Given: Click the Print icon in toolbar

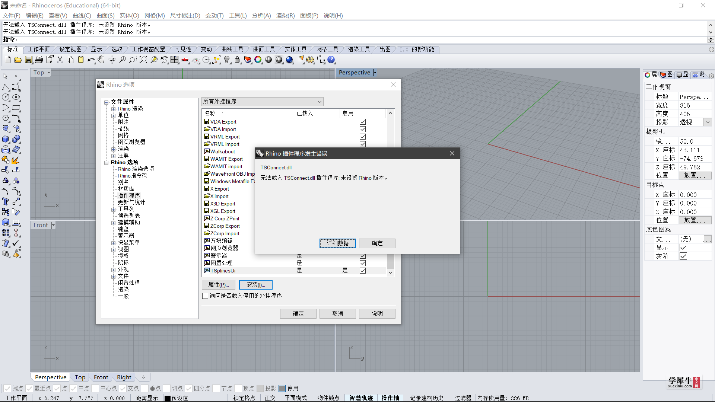Looking at the screenshot, I should coord(39,60).
